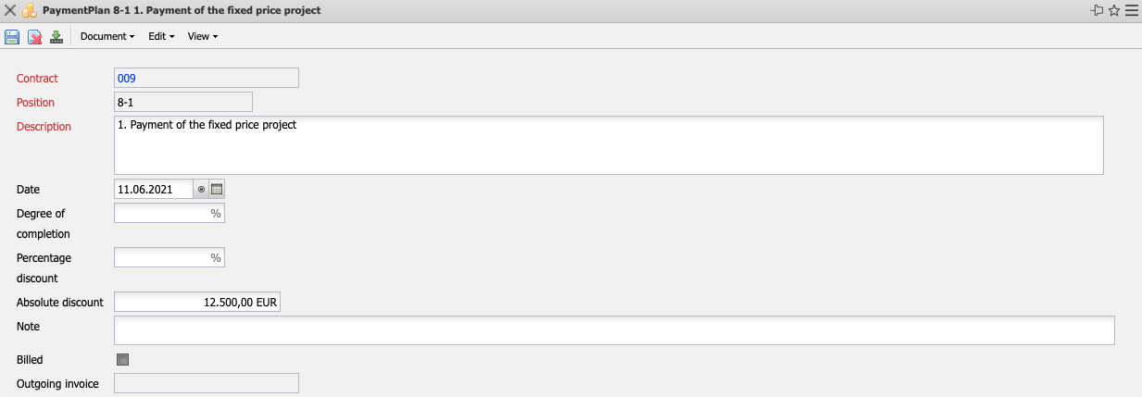The image size is (1142, 397).
Task: Expand the Document dropdown menu
Action: point(107,37)
